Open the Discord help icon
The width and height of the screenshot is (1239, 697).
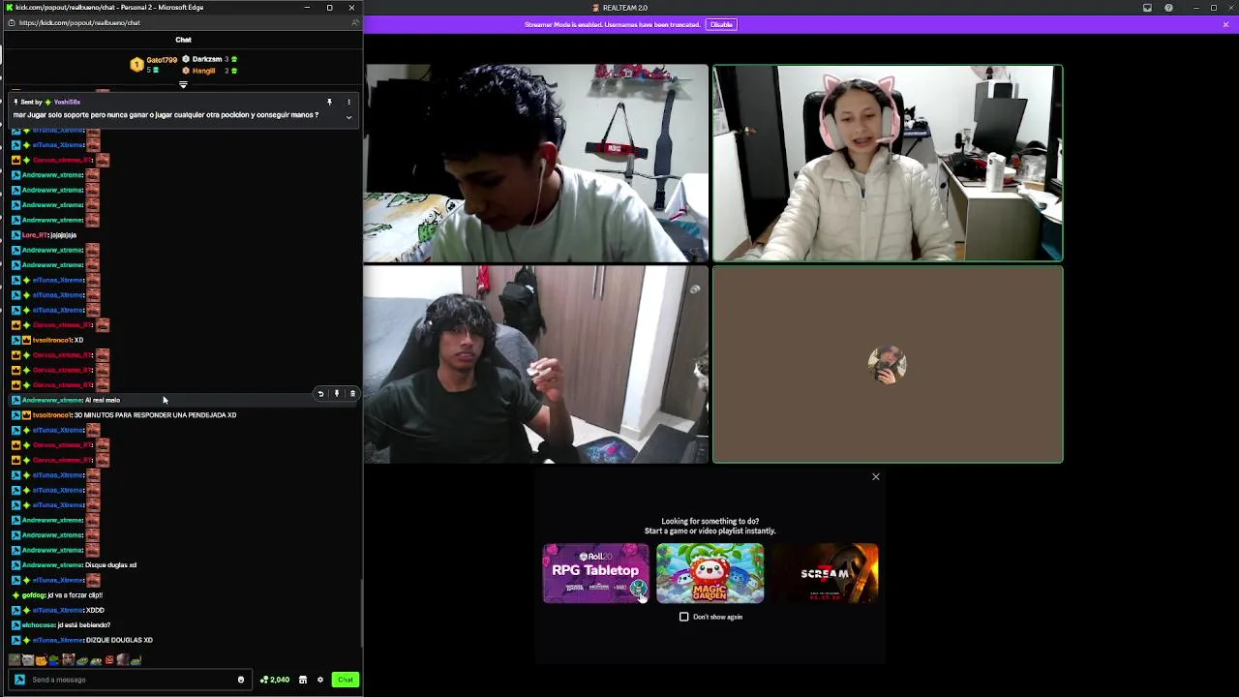pyautogui.click(x=1168, y=8)
